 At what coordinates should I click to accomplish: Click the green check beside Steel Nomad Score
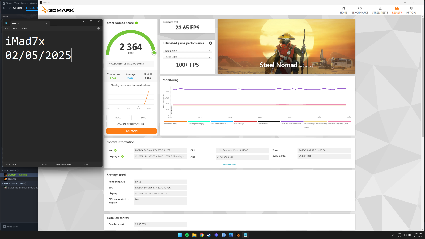137,23
